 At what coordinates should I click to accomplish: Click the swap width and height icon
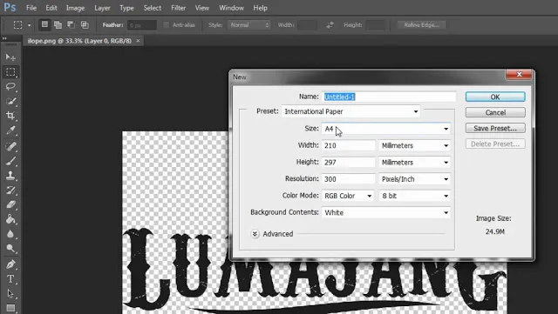pyautogui.click(x=330, y=25)
